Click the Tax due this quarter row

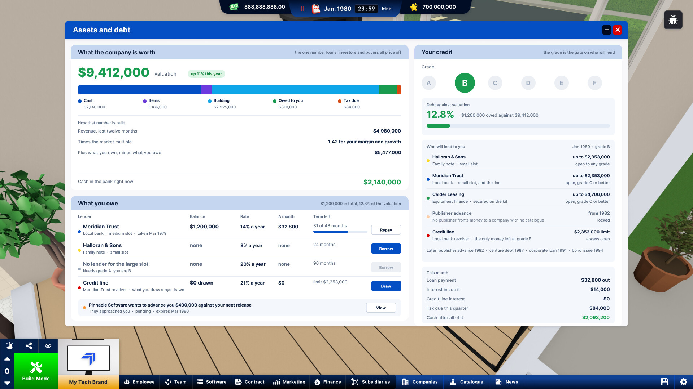(518, 308)
